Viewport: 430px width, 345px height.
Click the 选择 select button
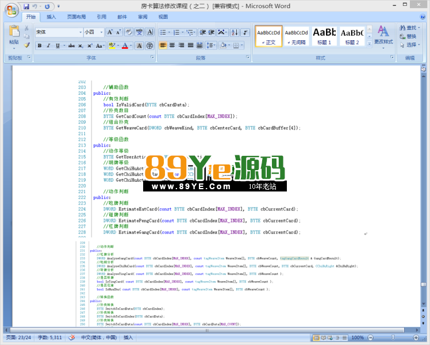(x=410, y=45)
